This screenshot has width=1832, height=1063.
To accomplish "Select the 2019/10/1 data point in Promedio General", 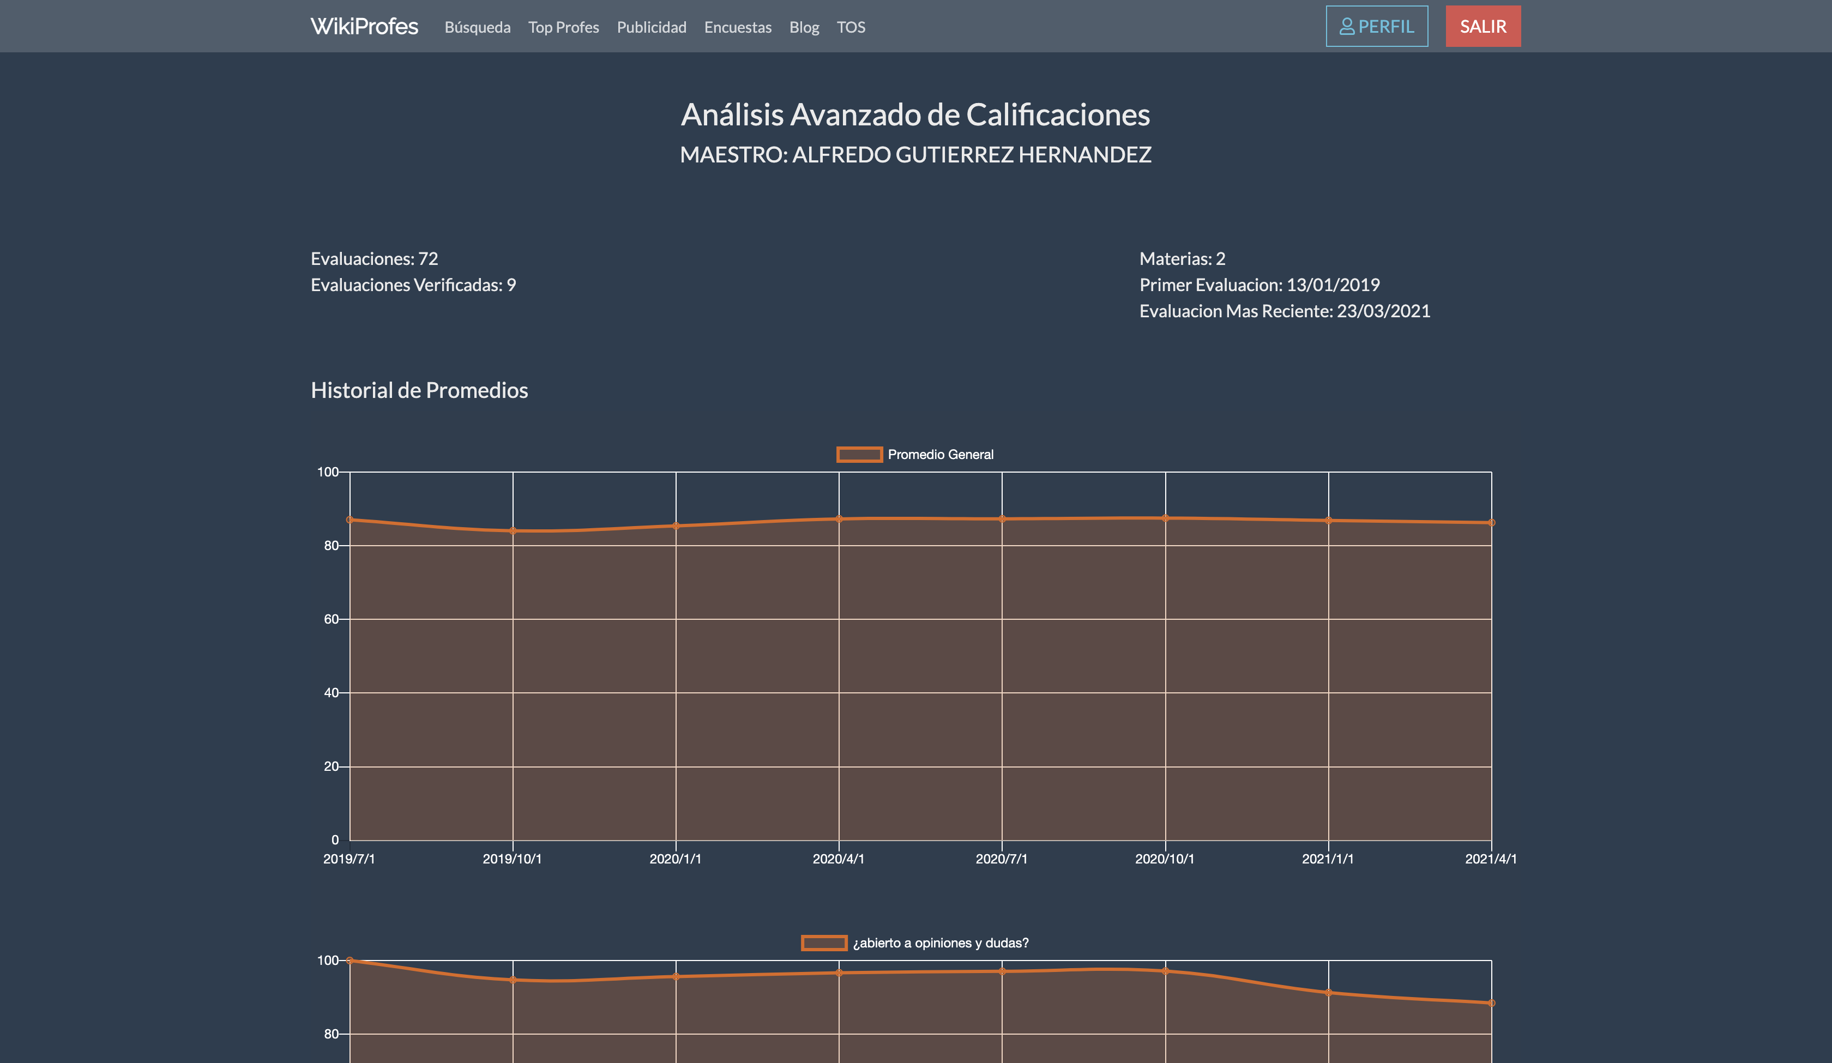I will [513, 531].
